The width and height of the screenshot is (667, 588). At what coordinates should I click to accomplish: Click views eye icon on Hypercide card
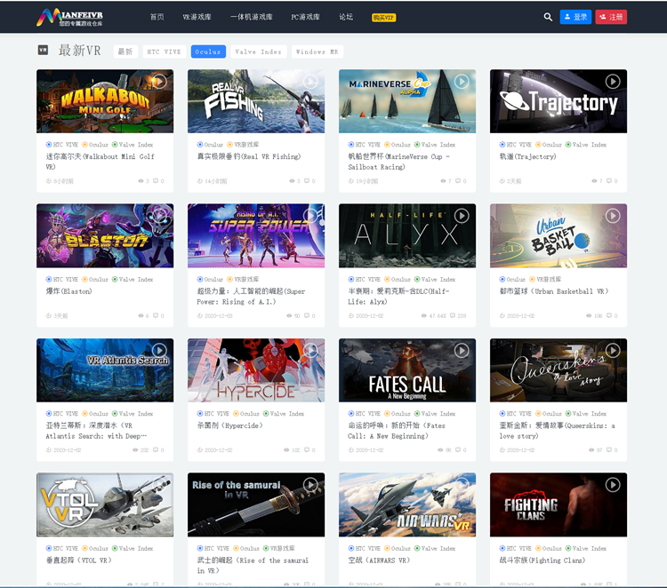coord(286,450)
